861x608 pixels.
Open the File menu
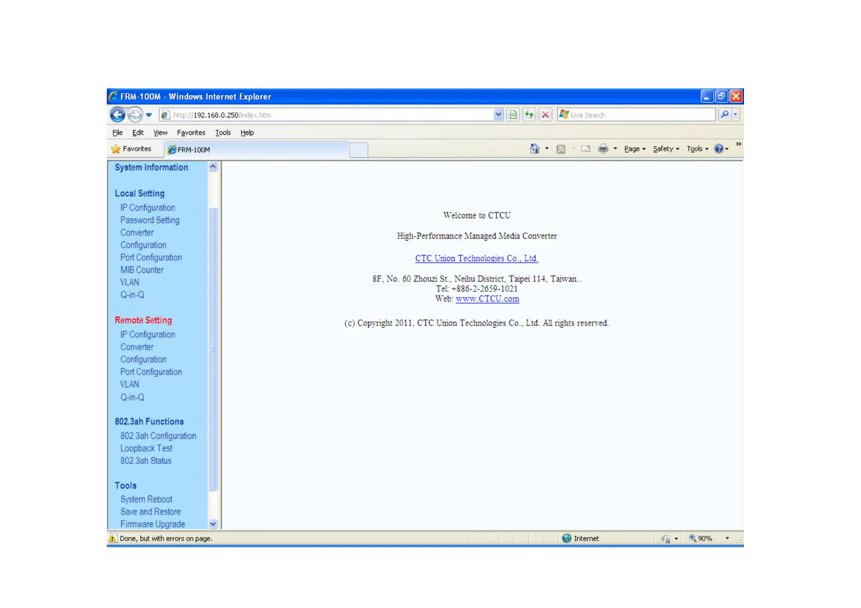(118, 133)
